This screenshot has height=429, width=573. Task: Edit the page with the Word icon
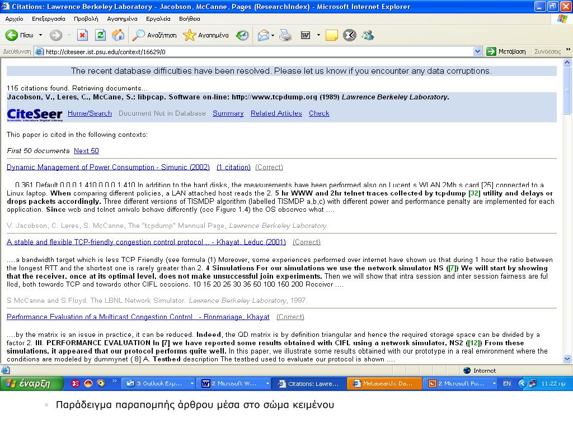[305, 35]
